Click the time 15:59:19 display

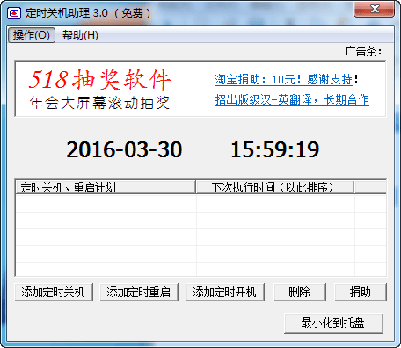275,149
